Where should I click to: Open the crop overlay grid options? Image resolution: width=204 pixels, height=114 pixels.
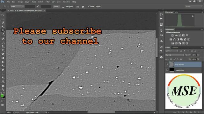(78, 7)
